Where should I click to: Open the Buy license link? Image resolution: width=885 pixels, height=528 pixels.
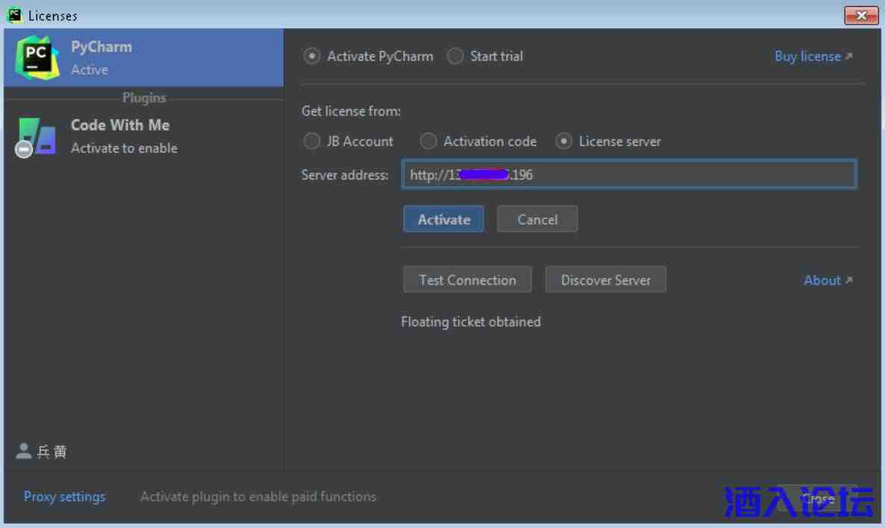click(813, 57)
